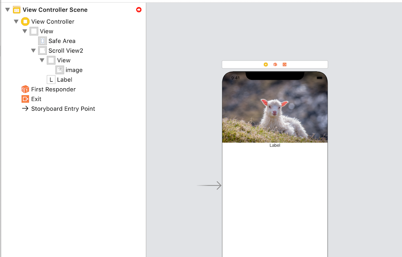Select the Label item in the outline
The image size is (402, 257).
click(x=64, y=79)
